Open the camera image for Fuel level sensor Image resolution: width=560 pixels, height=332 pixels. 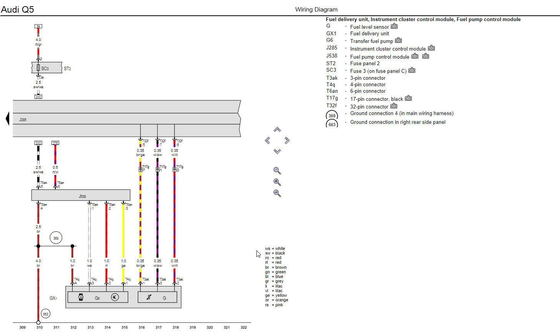(394, 26)
